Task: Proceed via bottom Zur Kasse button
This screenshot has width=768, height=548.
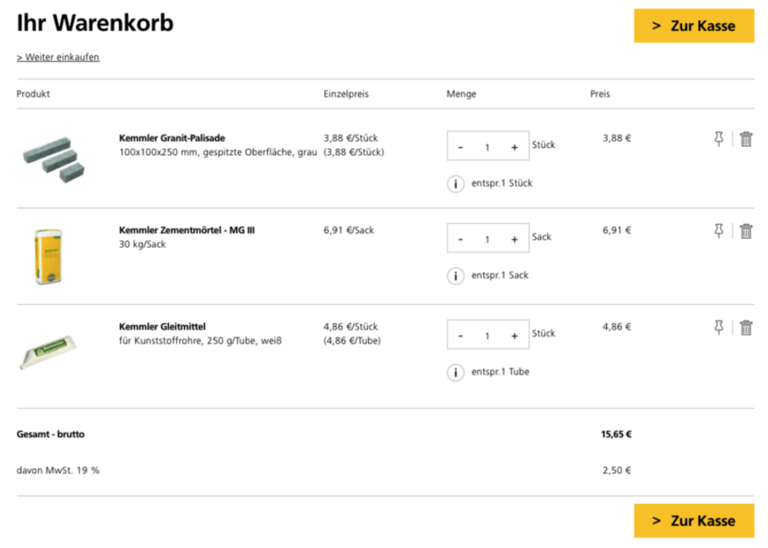Action: pyautogui.click(x=694, y=520)
